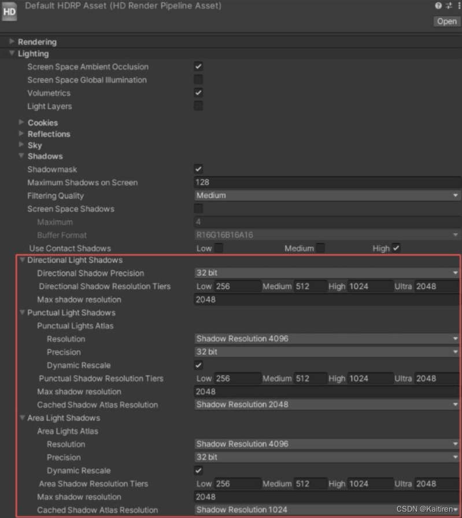Collapse the Punctual Light Shadows foldout
This screenshot has height=518, width=462.
22,313
